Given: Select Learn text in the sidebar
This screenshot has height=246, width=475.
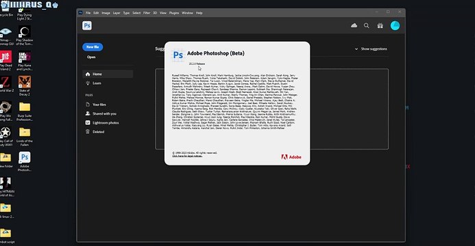Looking at the screenshot, I should point(97,83).
